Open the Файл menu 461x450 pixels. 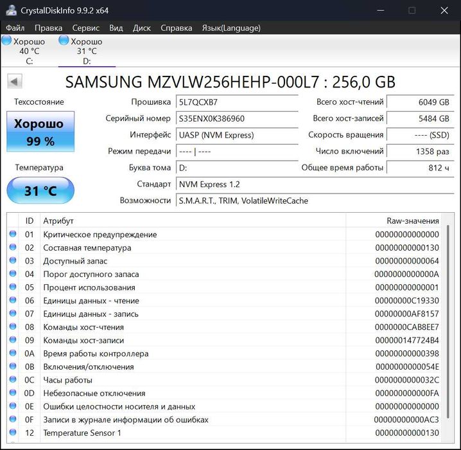[x=15, y=28]
